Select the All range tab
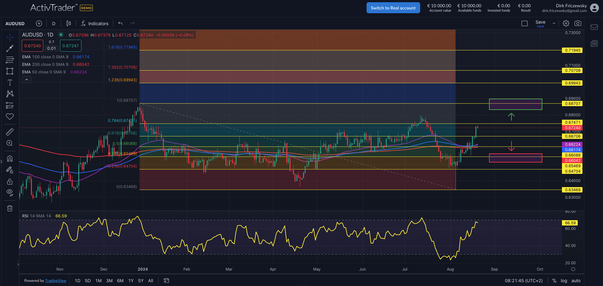The image size is (603, 286). [x=151, y=280]
